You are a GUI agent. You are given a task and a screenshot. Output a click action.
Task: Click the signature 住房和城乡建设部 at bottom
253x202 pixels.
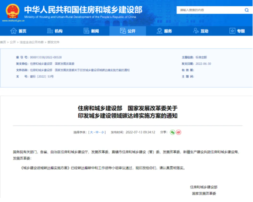pos(204,187)
